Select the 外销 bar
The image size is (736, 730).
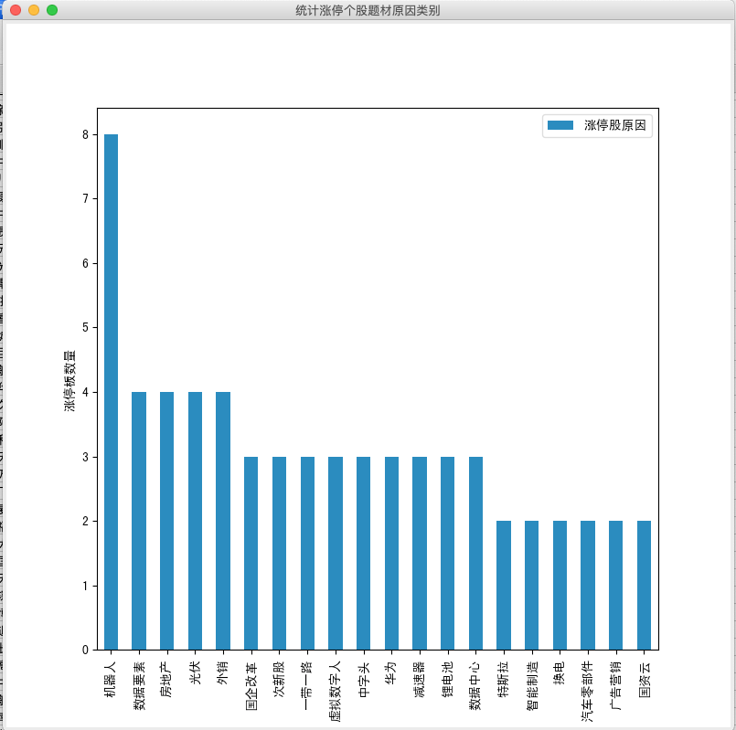[x=223, y=521]
